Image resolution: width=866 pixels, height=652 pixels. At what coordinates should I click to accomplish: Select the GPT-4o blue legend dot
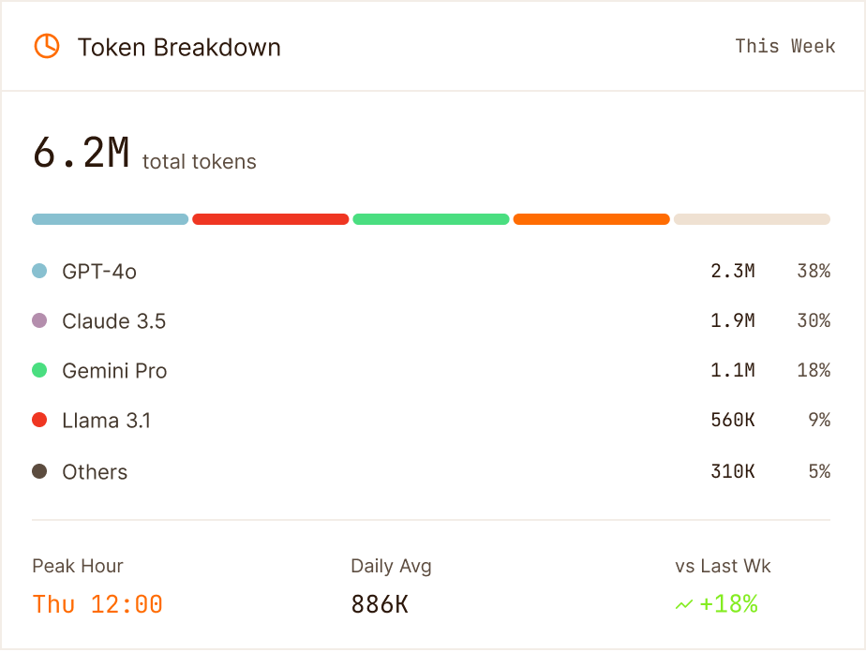click(x=39, y=271)
